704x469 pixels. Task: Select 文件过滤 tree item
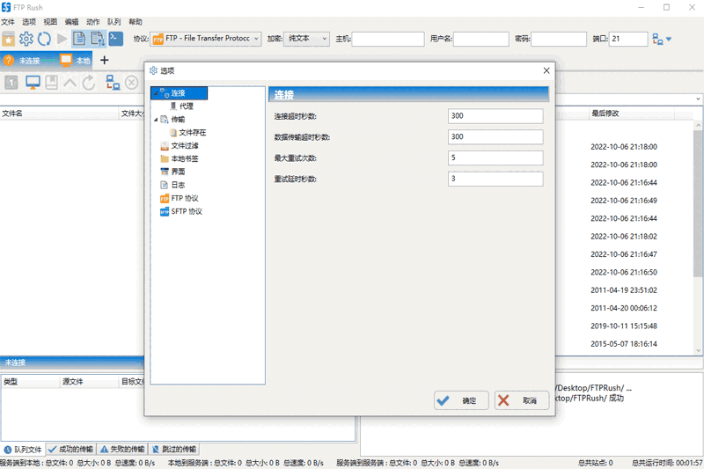[185, 146]
